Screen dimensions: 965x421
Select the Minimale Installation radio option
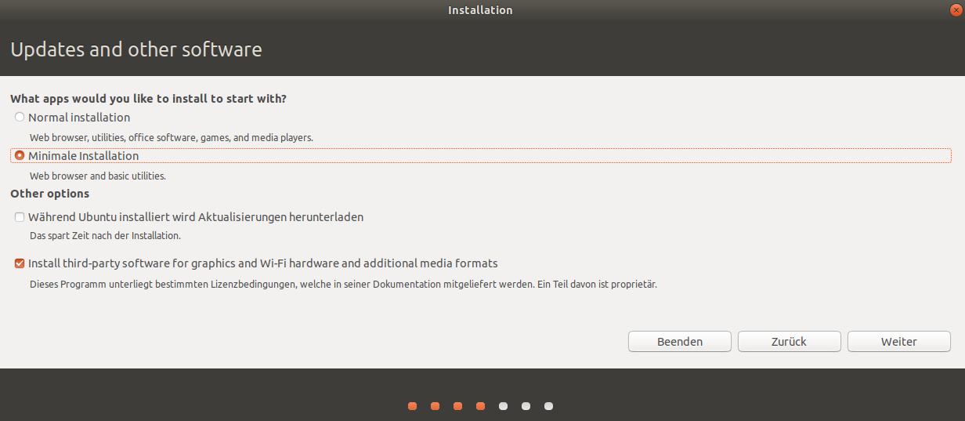pyautogui.click(x=20, y=156)
